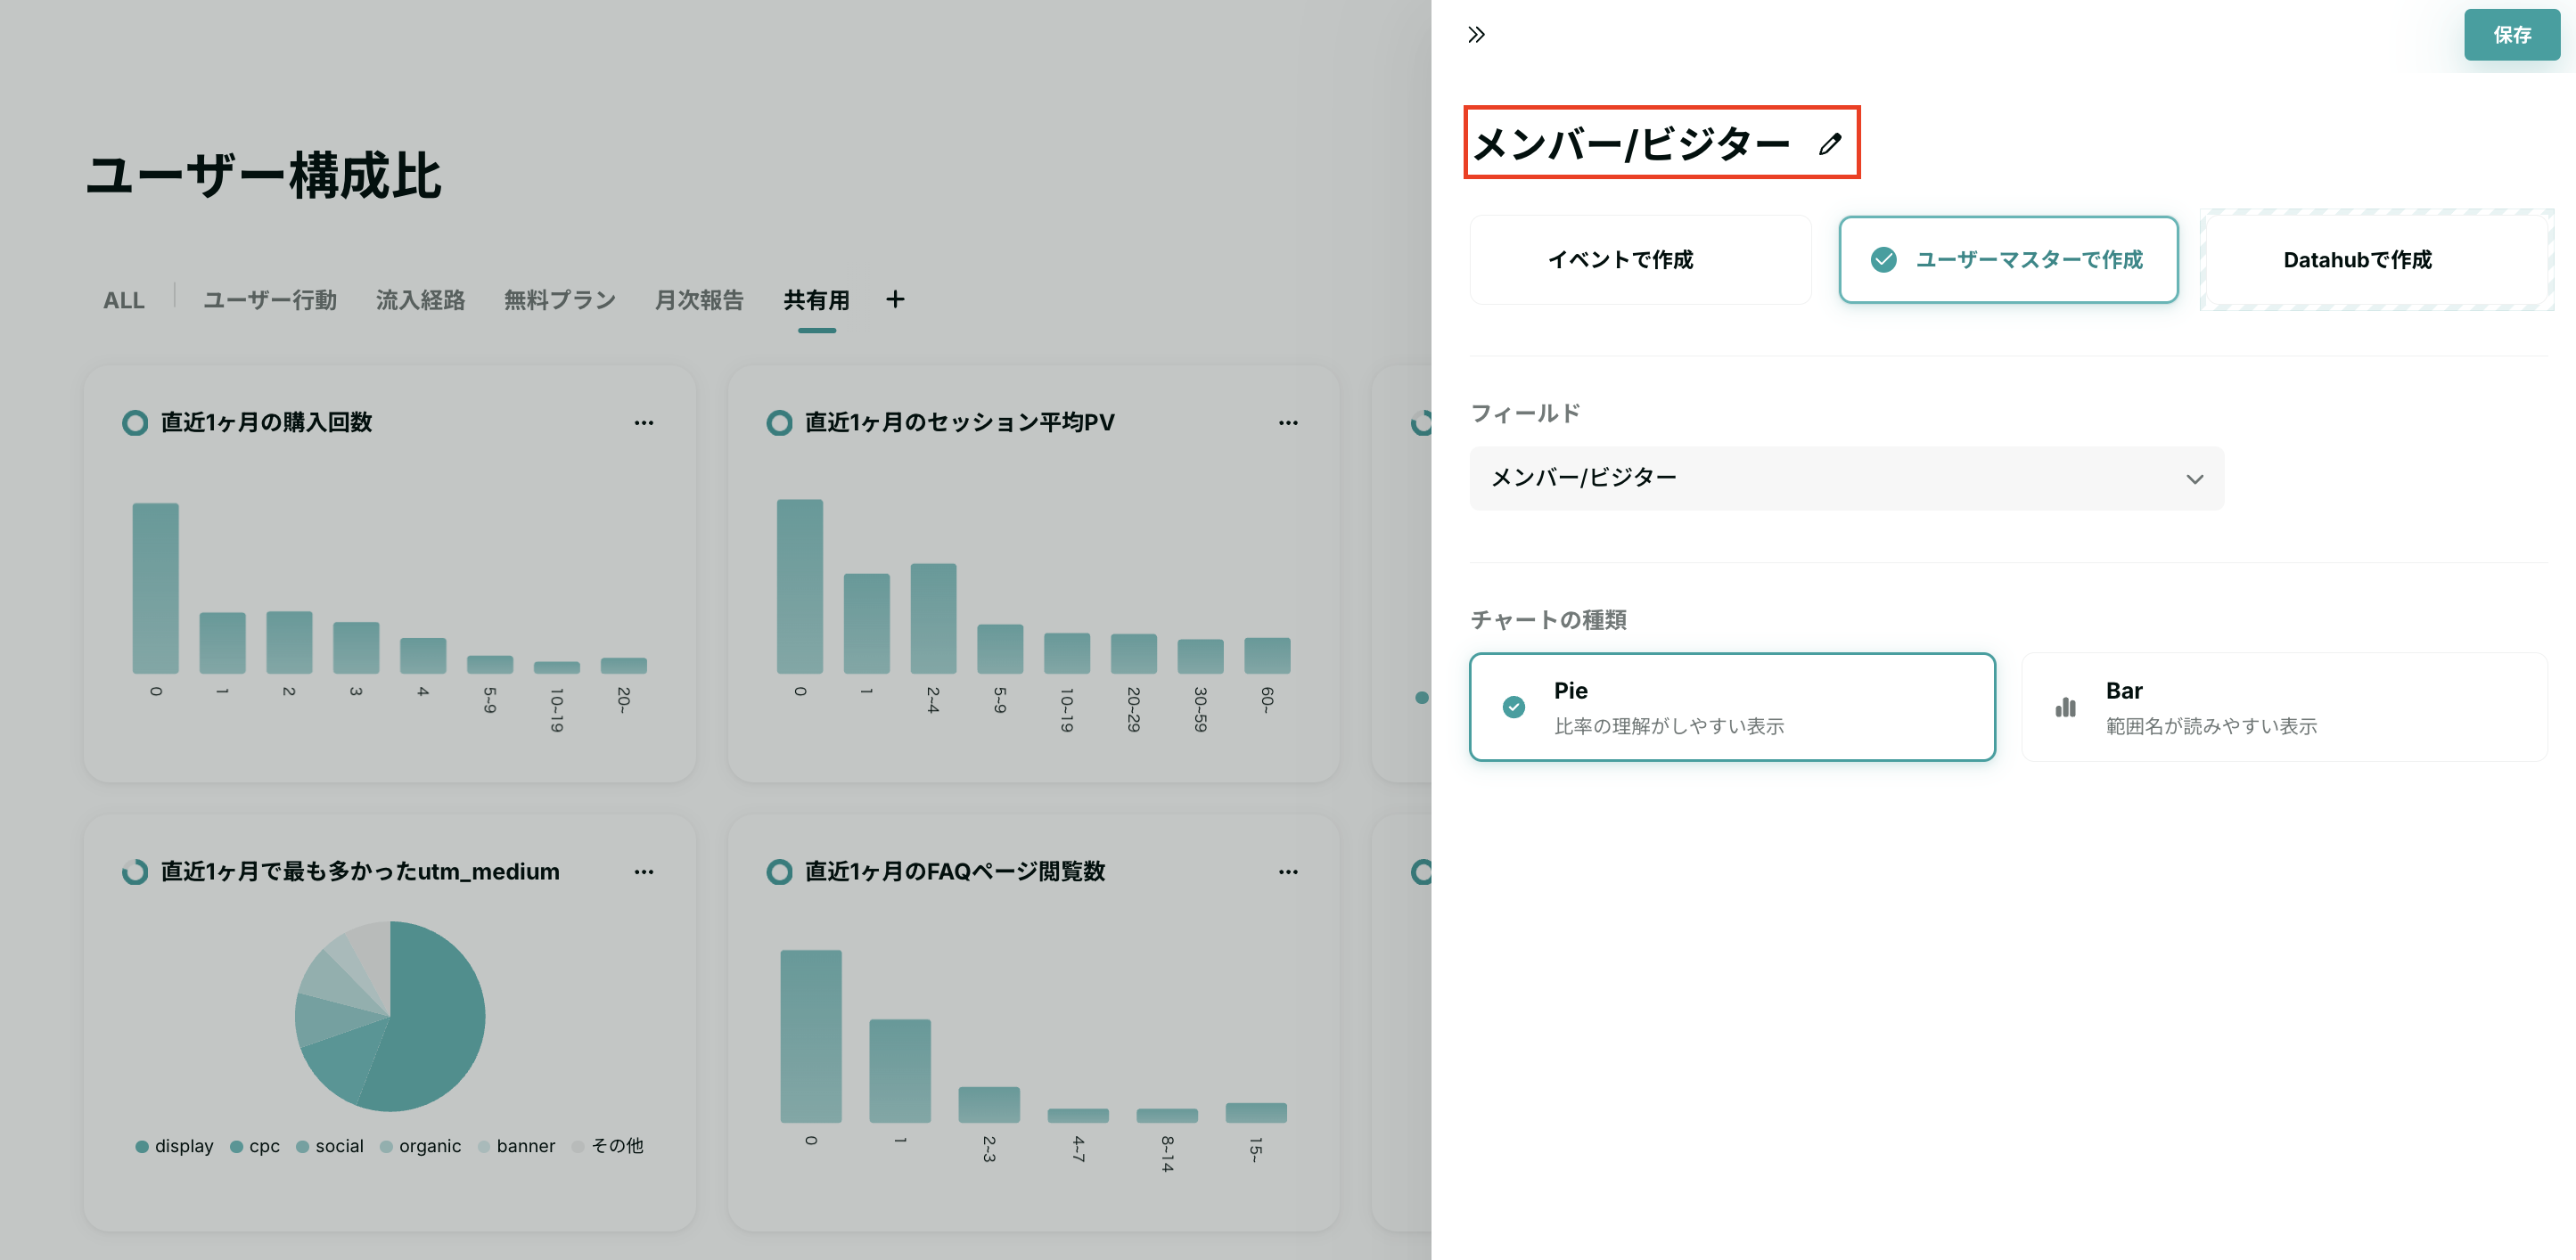Click ring icon of utm_medium card

(135, 872)
